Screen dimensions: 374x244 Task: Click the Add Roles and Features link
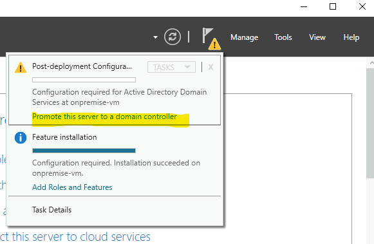point(72,187)
